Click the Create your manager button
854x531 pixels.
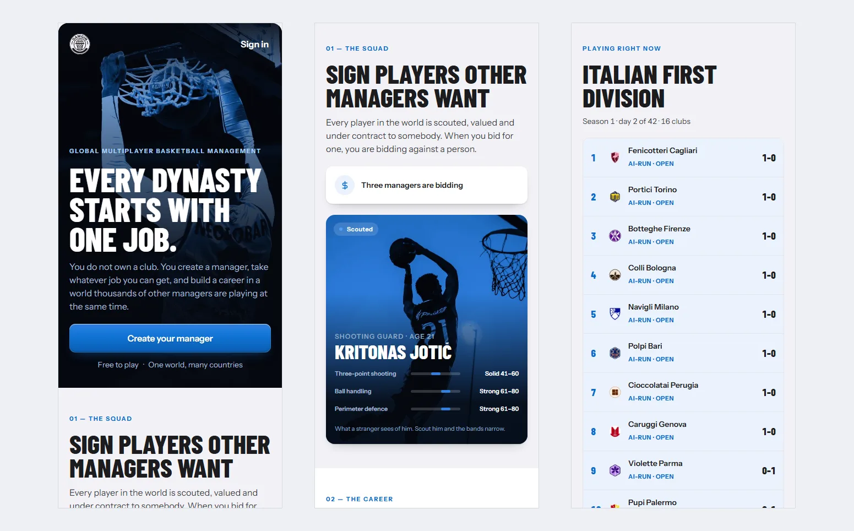pyautogui.click(x=170, y=338)
